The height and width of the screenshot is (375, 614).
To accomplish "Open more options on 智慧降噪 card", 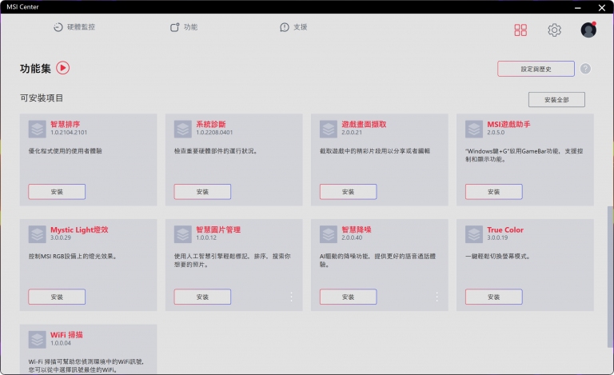I will [x=437, y=297].
